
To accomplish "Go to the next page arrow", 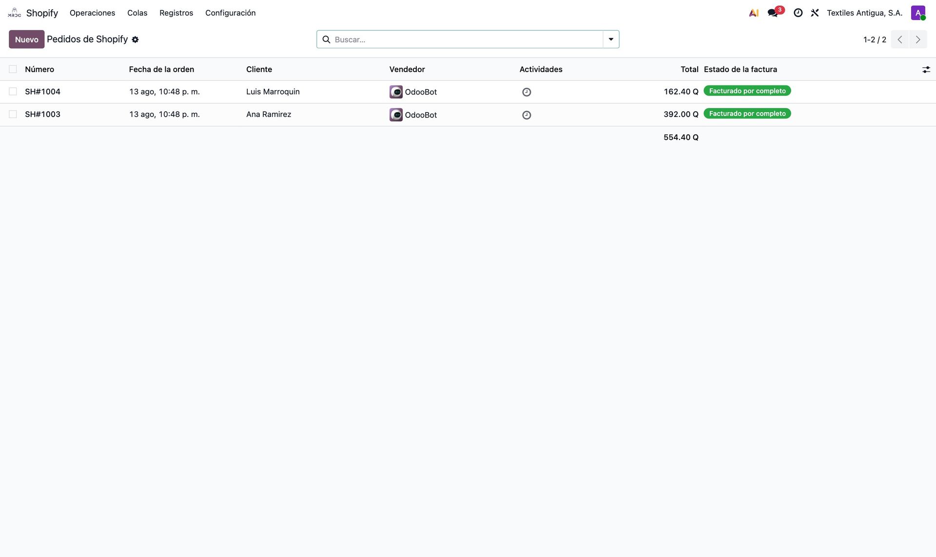I will pos(918,39).
